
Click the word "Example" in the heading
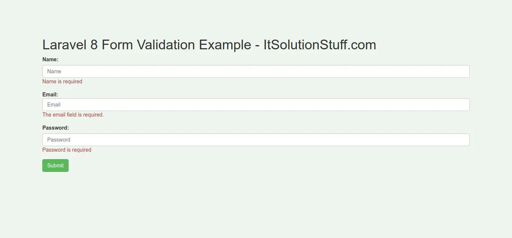pyautogui.click(x=225, y=45)
